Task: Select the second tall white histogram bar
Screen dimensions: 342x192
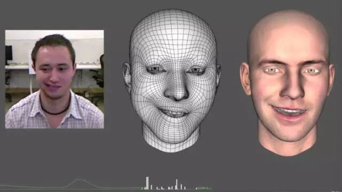Action: tap(177, 185)
